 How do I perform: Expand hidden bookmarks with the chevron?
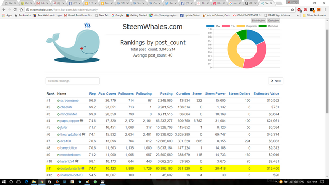point(297,15)
